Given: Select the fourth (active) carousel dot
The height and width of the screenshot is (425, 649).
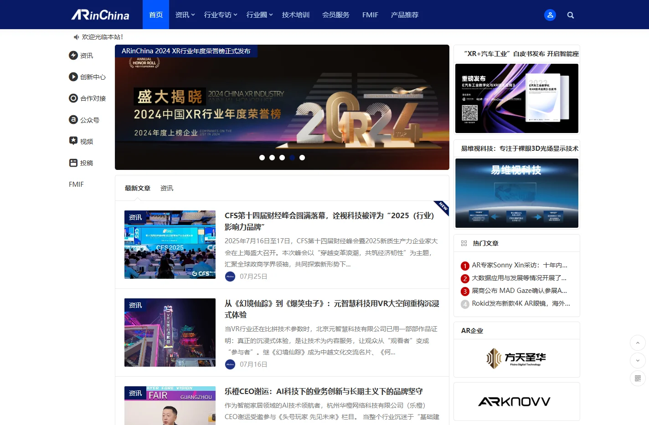Looking at the screenshot, I should click(x=292, y=158).
